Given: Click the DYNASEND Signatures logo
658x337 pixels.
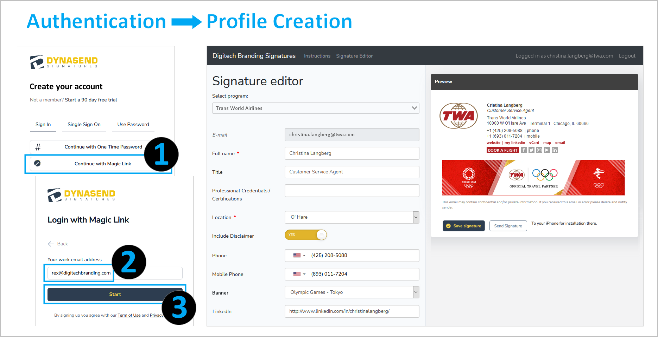Looking at the screenshot, I should click(x=63, y=61).
